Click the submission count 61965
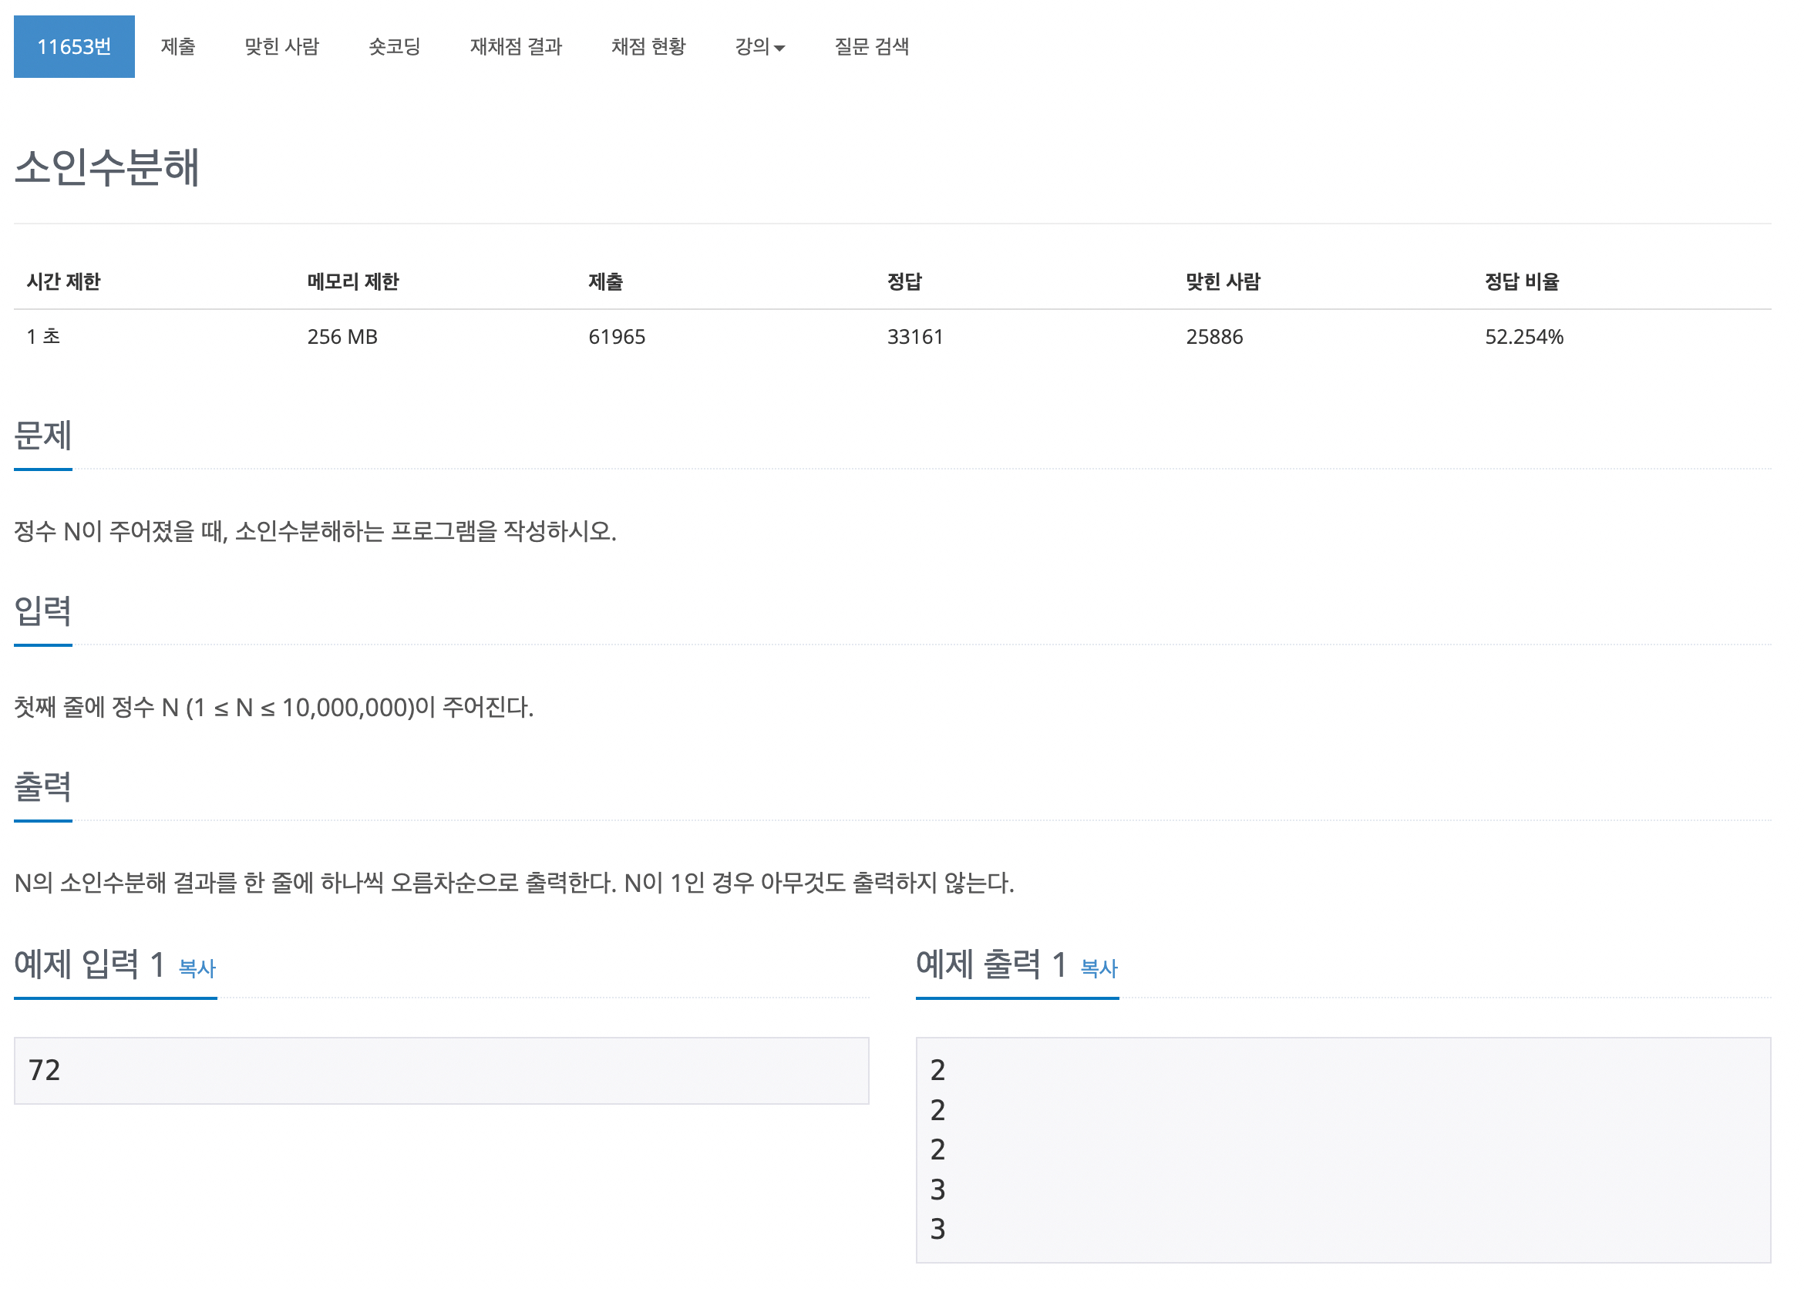 pos(617,337)
